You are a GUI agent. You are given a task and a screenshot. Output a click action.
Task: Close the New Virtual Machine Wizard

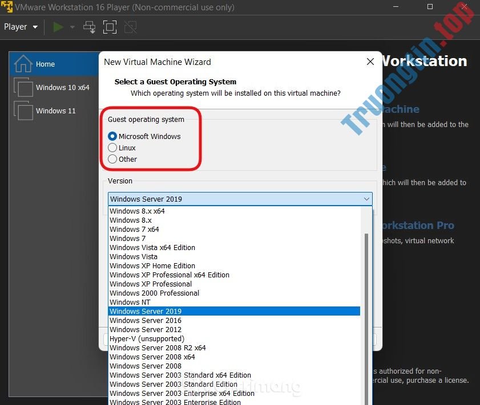[x=370, y=62]
